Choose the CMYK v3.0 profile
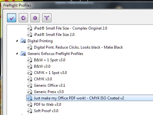The width and height of the screenshot is (153, 115). [x=43, y=79]
